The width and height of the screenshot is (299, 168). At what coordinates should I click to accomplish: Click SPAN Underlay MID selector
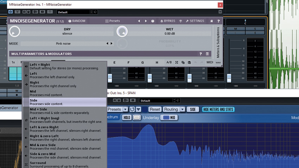[x=169, y=117]
